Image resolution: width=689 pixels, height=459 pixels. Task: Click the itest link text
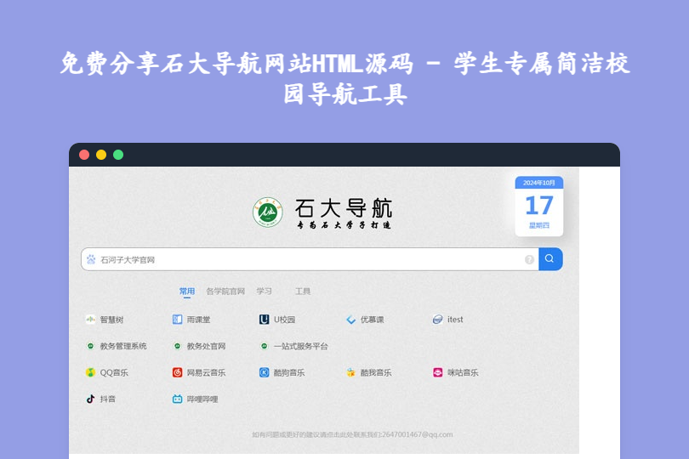click(455, 320)
